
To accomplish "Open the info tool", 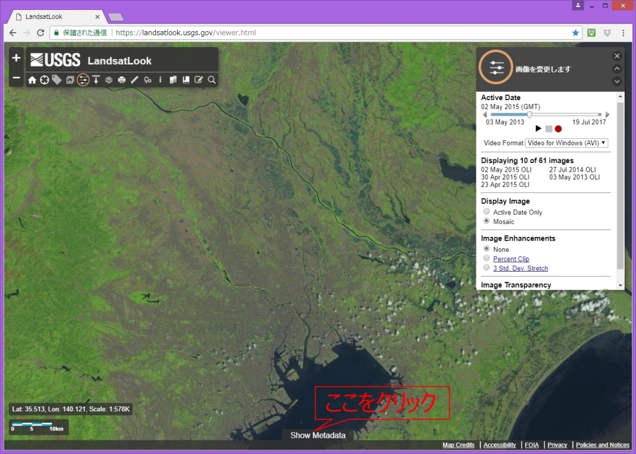I will click(160, 80).
